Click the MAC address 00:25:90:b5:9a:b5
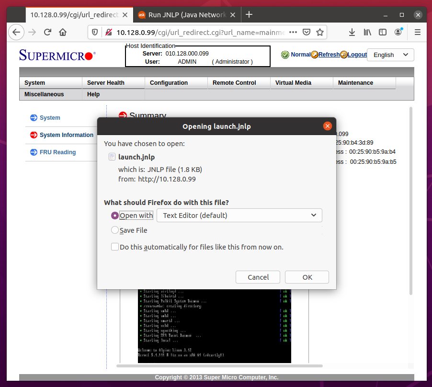The image size is (432, 387). point(373,162)
